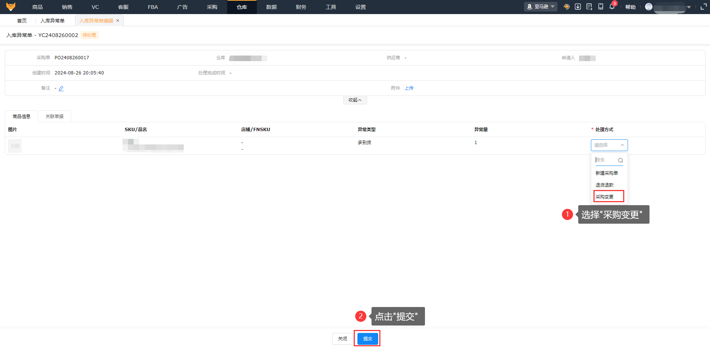The image size is (710, 347).
Task: Click the 异常类型 column header
Action: (367, 130)
